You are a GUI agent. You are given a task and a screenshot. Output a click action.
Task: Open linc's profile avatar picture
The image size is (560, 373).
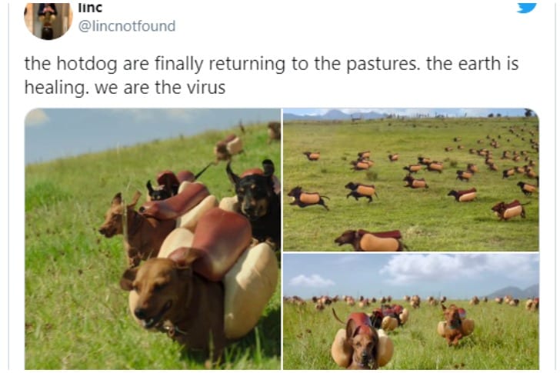48,20
